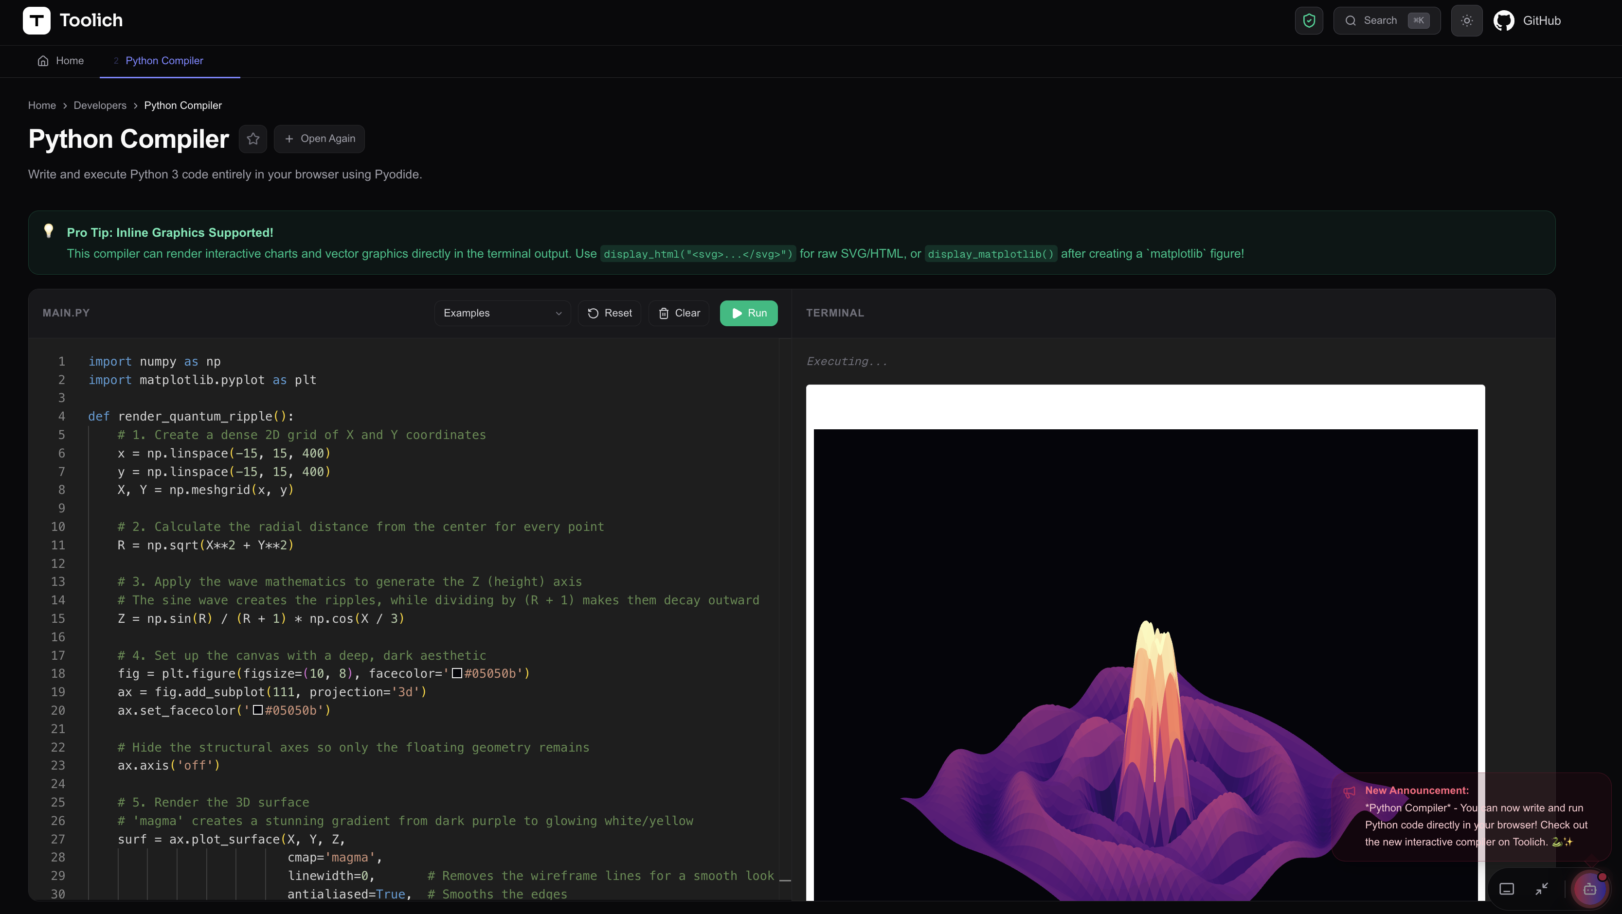Image resolution: width=1622 pixels, height=914 pixels.
Task: Click the 'X, Y = np.meshgrid(x, y)' line
Action: point(205,490)
